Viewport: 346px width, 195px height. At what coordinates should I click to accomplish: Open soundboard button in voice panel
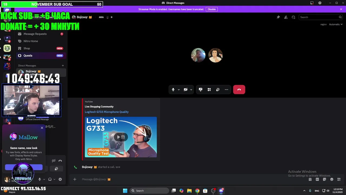coord(56,169)
